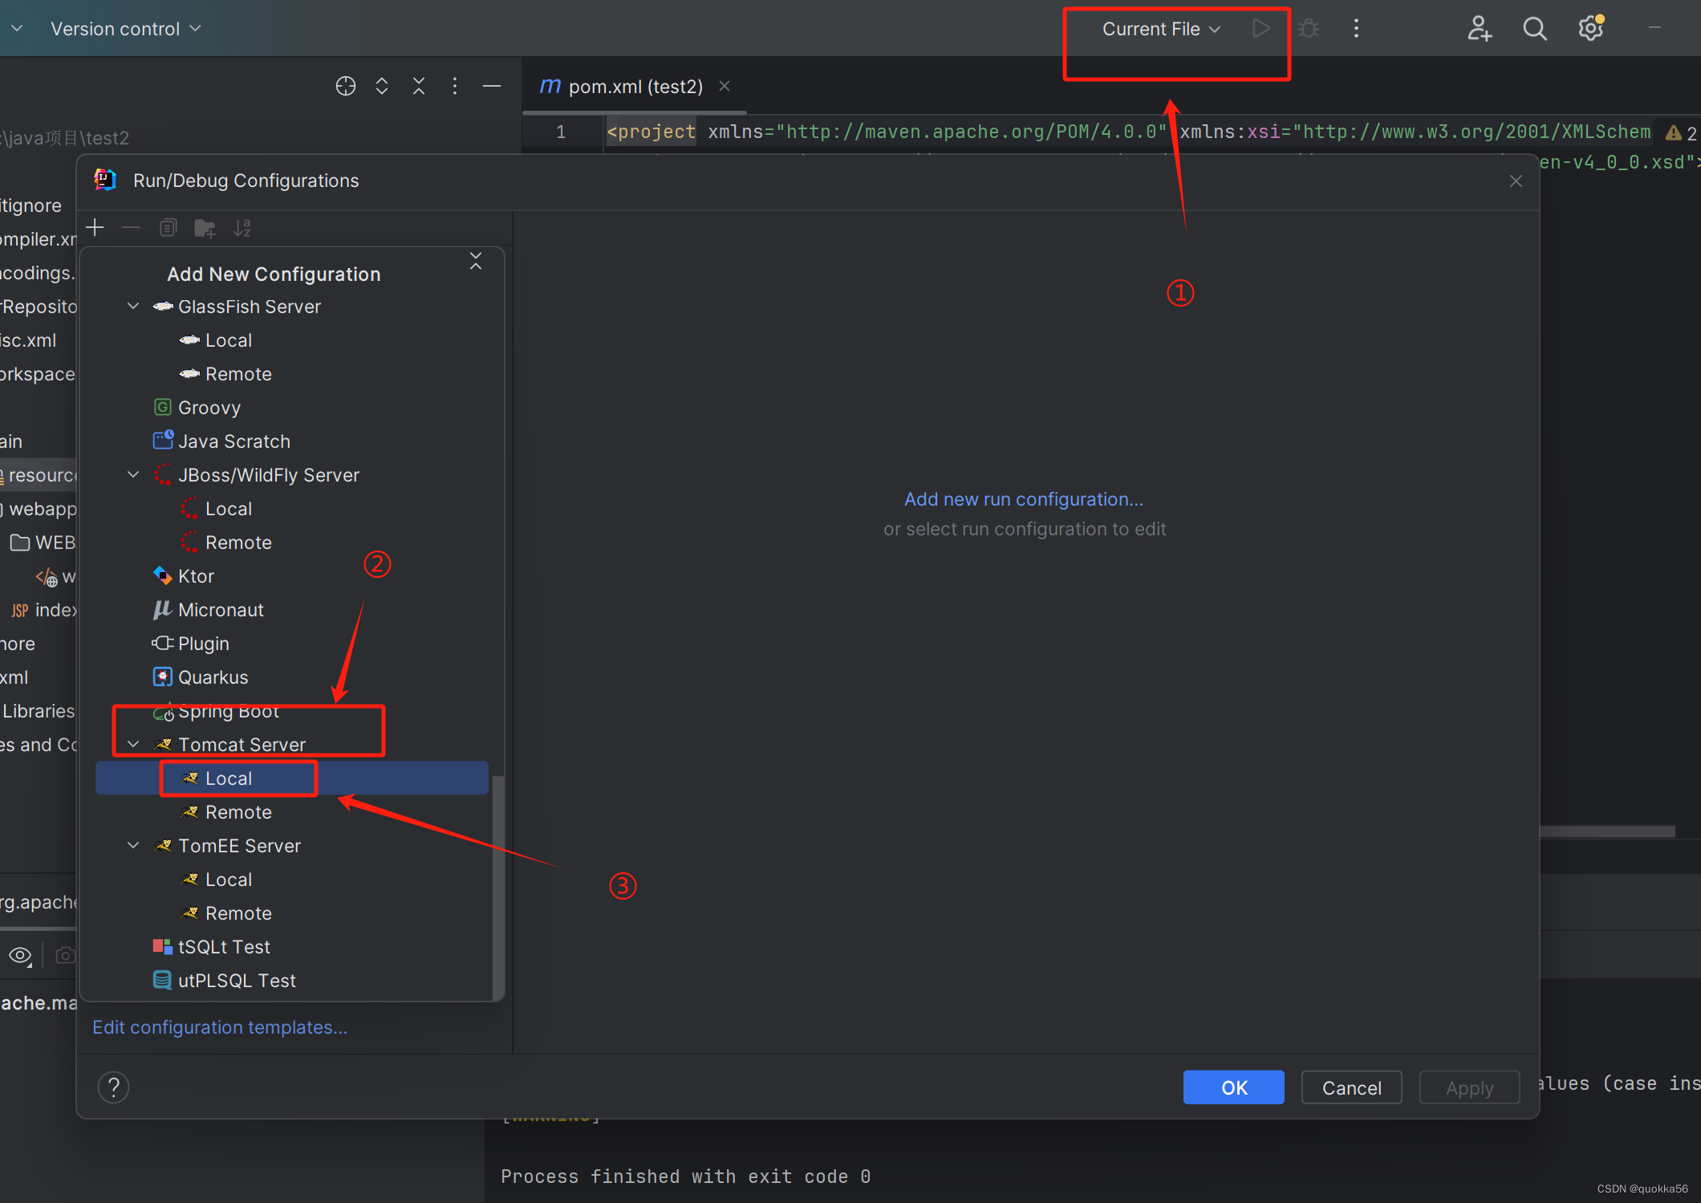Select Local under GlassFish Server

pyautogui.click(x=229, y=340)
